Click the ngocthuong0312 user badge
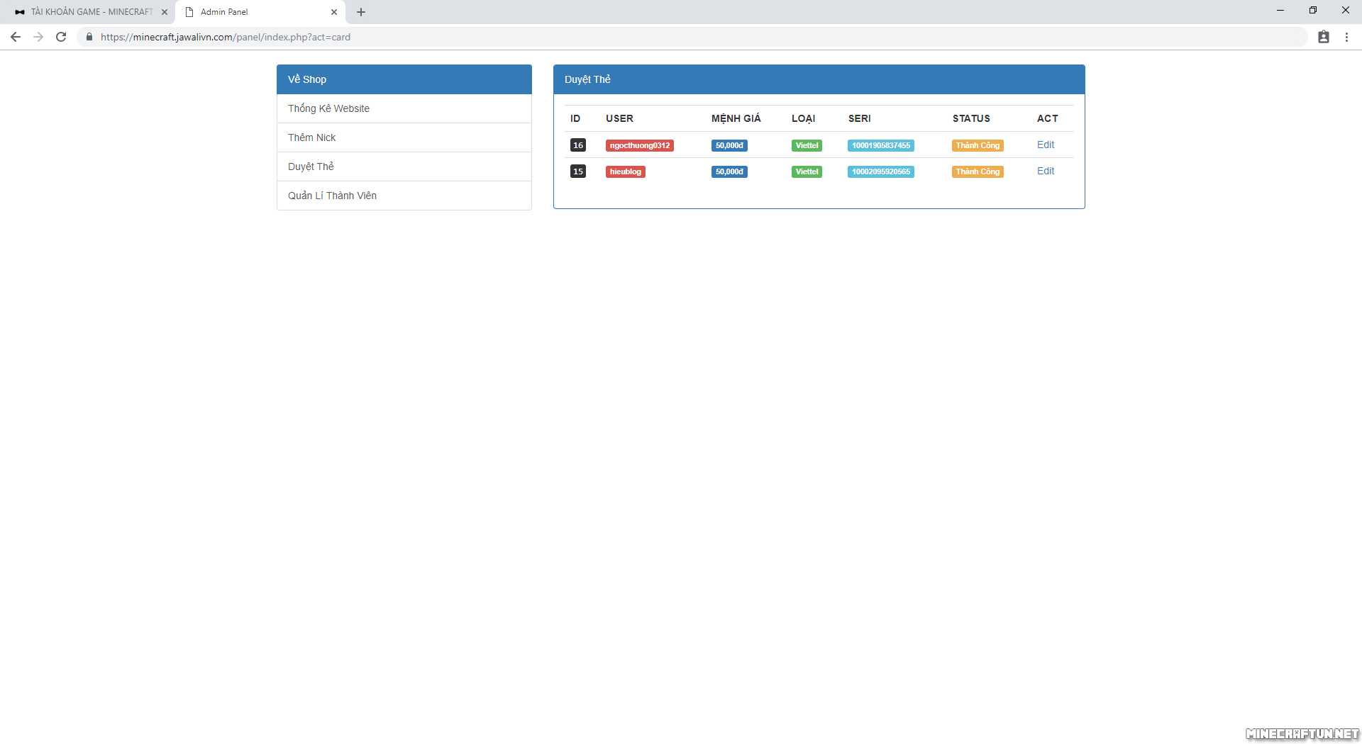Viewport: 1362px width, 744px height. coord(640,145)
